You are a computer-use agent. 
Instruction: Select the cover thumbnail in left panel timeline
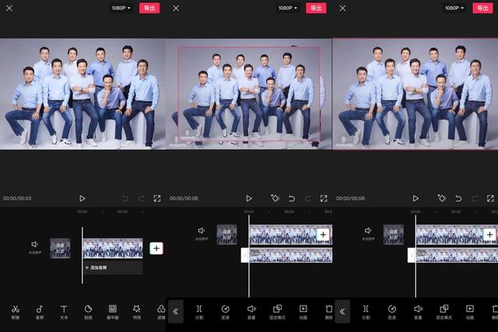(x=60, y=248)
